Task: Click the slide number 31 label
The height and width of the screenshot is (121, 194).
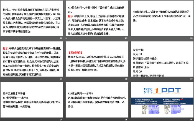Action: [x=61, y=79]
